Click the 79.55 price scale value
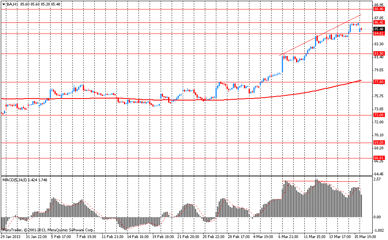The height and width of the screenshot is (240, 388). 379,70
